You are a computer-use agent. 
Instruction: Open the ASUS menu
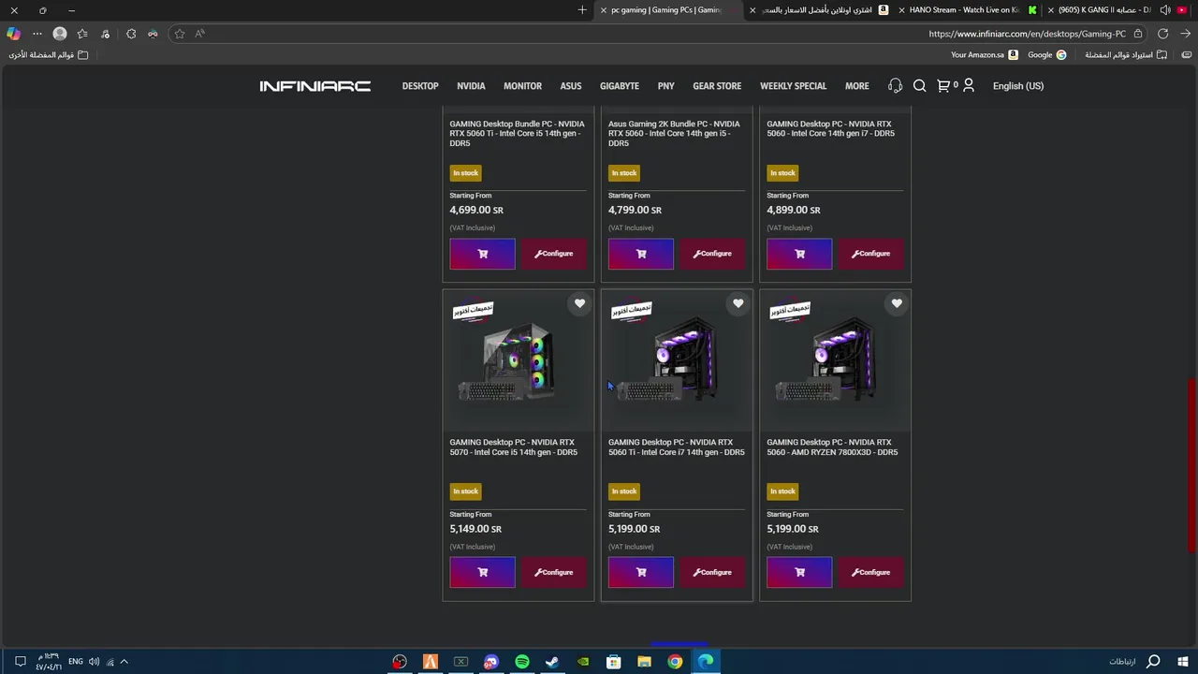pos(571,86)
